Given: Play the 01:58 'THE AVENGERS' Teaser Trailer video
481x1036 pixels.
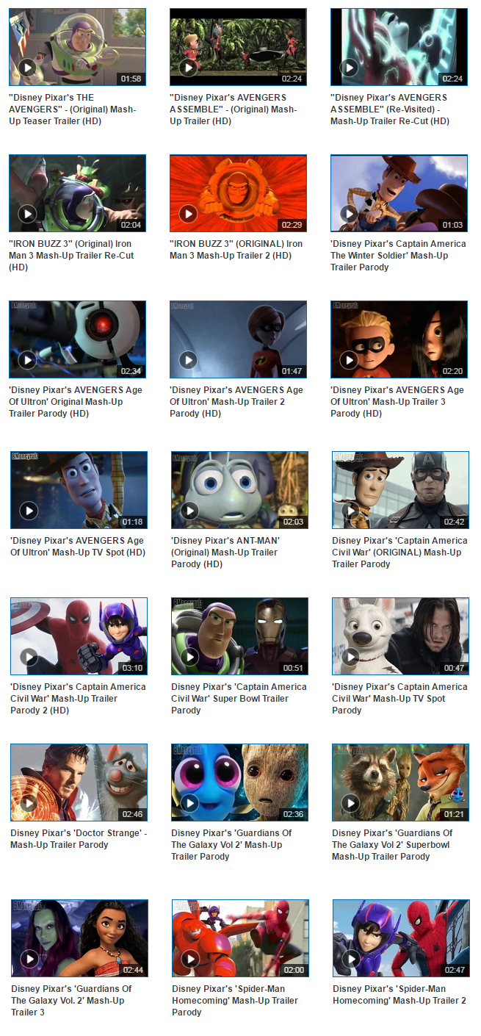Looking at the screenshot, I should 77,47.
